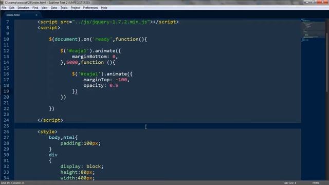
Task: Open HTML syntax selector in status bar
Action: 316,183
